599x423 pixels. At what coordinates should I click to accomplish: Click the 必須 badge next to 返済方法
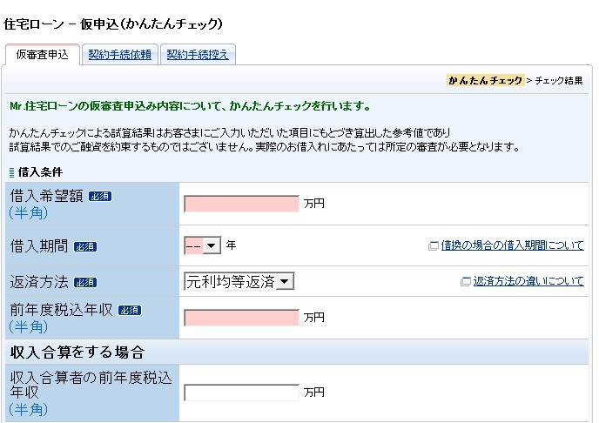84,283
